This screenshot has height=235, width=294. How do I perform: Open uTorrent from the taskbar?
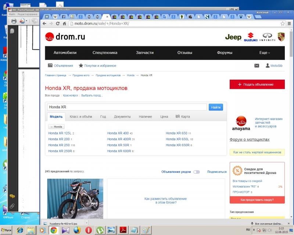(x=100, y=230)
